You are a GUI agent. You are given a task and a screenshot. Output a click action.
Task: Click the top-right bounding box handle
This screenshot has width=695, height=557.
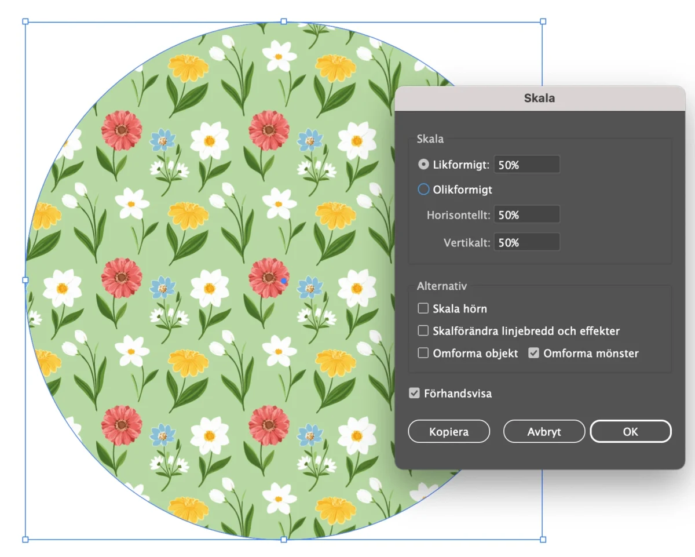(x=543, y=21)
